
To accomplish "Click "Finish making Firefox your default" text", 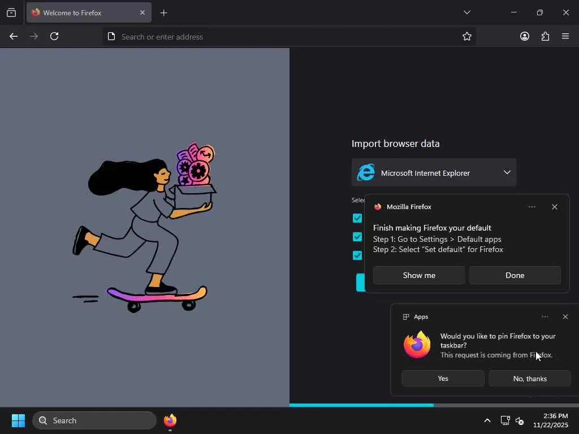I will click(432, 228).
